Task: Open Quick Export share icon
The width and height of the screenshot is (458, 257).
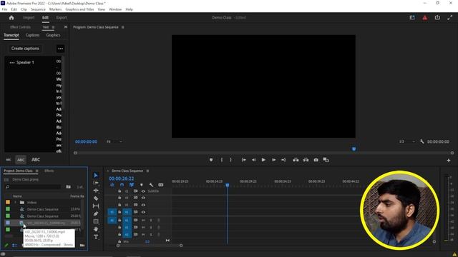Action: tap(437, 17)
